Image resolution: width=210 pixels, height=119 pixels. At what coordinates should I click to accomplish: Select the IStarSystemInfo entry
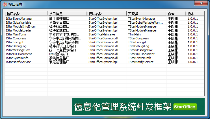(x=17, y=58)
